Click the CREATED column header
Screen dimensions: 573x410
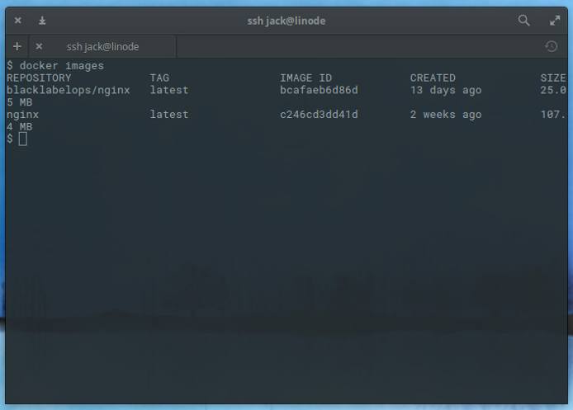[433, 78]
